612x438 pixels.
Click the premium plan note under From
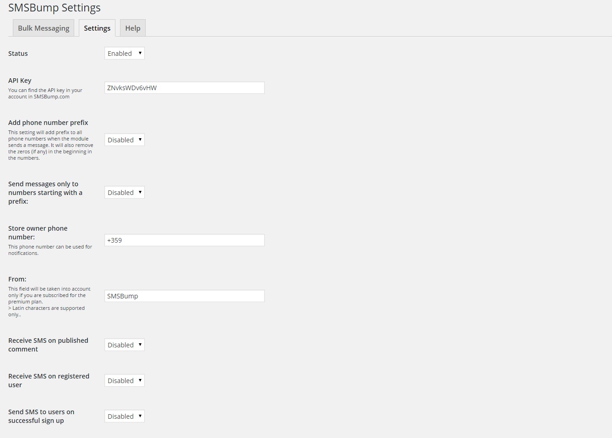tap(49, 302)
